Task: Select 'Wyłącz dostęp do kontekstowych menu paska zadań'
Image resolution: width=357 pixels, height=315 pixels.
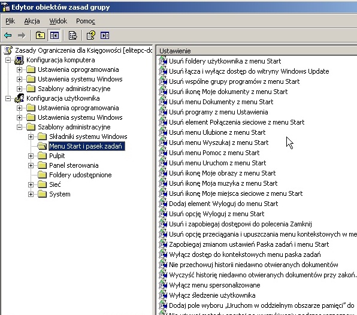Action: pos(245,255)
